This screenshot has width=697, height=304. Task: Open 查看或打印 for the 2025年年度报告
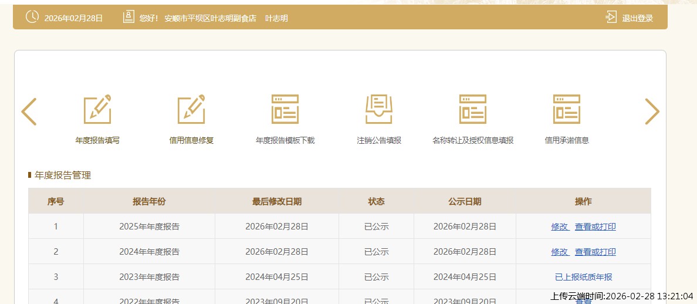click(595, 227)
